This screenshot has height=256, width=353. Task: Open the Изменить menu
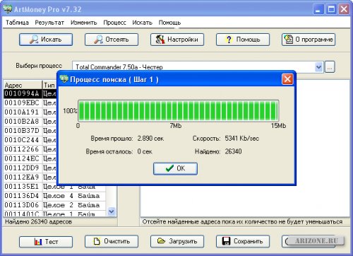point(84,23)
